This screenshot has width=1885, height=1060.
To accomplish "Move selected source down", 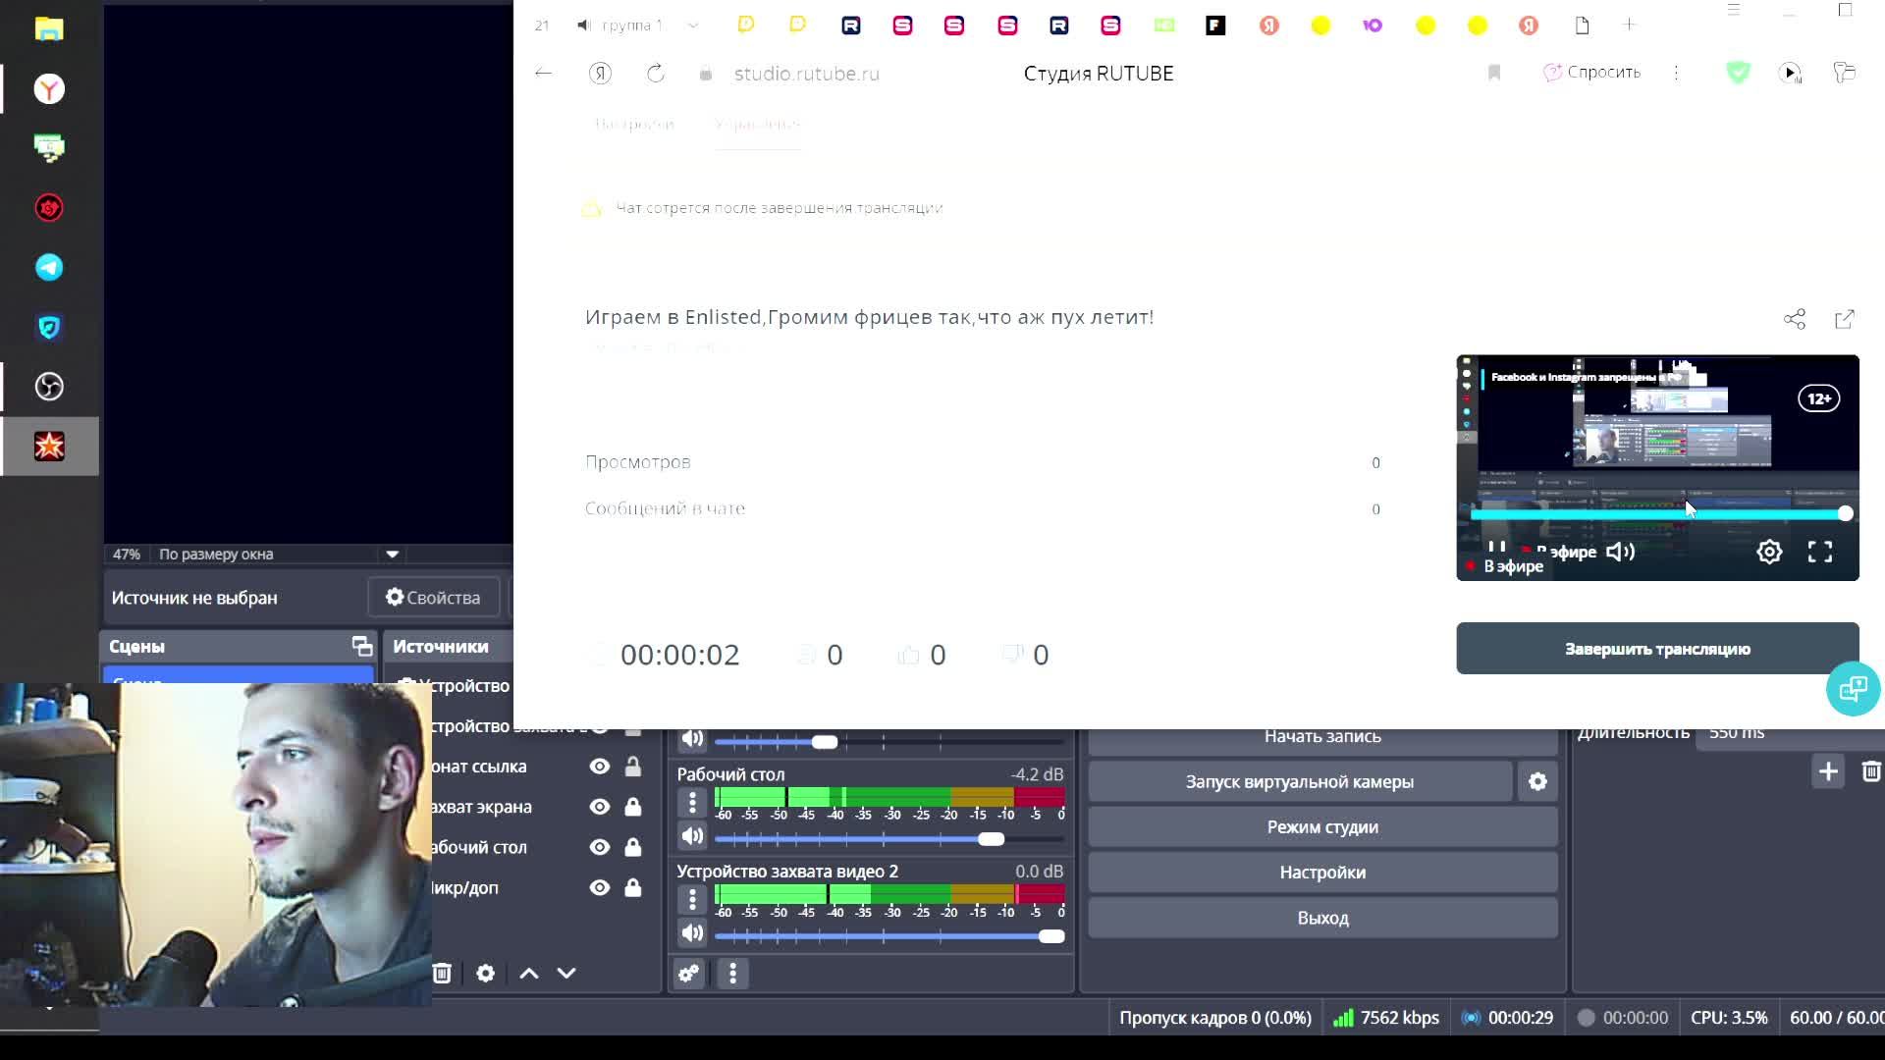I will (x=566, y=973).
